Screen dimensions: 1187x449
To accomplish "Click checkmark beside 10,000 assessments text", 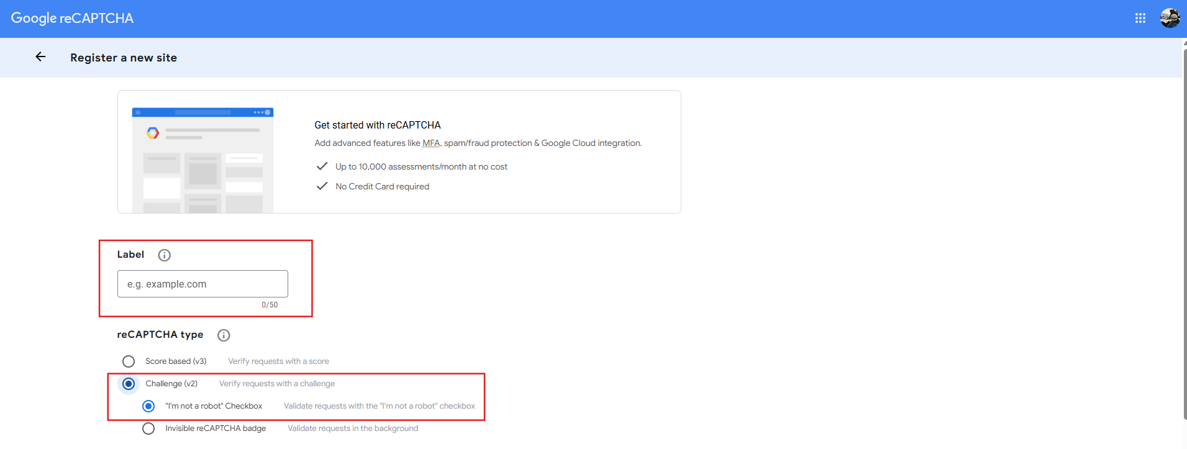I will pyautogui.click(x=322, y=166).
